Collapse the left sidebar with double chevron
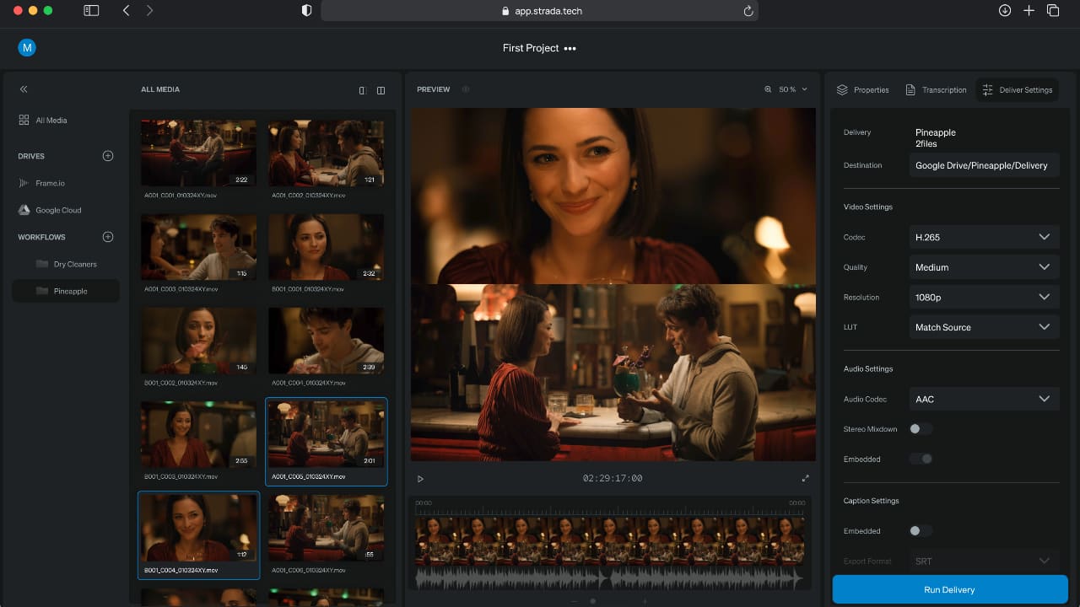Image resolution: width=1080 pixels, height=607 pixels. coord(24,89)
